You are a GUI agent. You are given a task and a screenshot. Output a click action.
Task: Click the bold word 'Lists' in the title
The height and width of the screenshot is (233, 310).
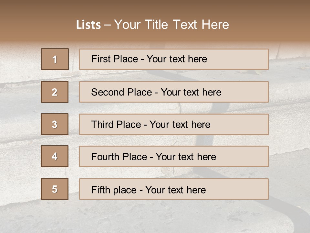(x=88, y=25)
